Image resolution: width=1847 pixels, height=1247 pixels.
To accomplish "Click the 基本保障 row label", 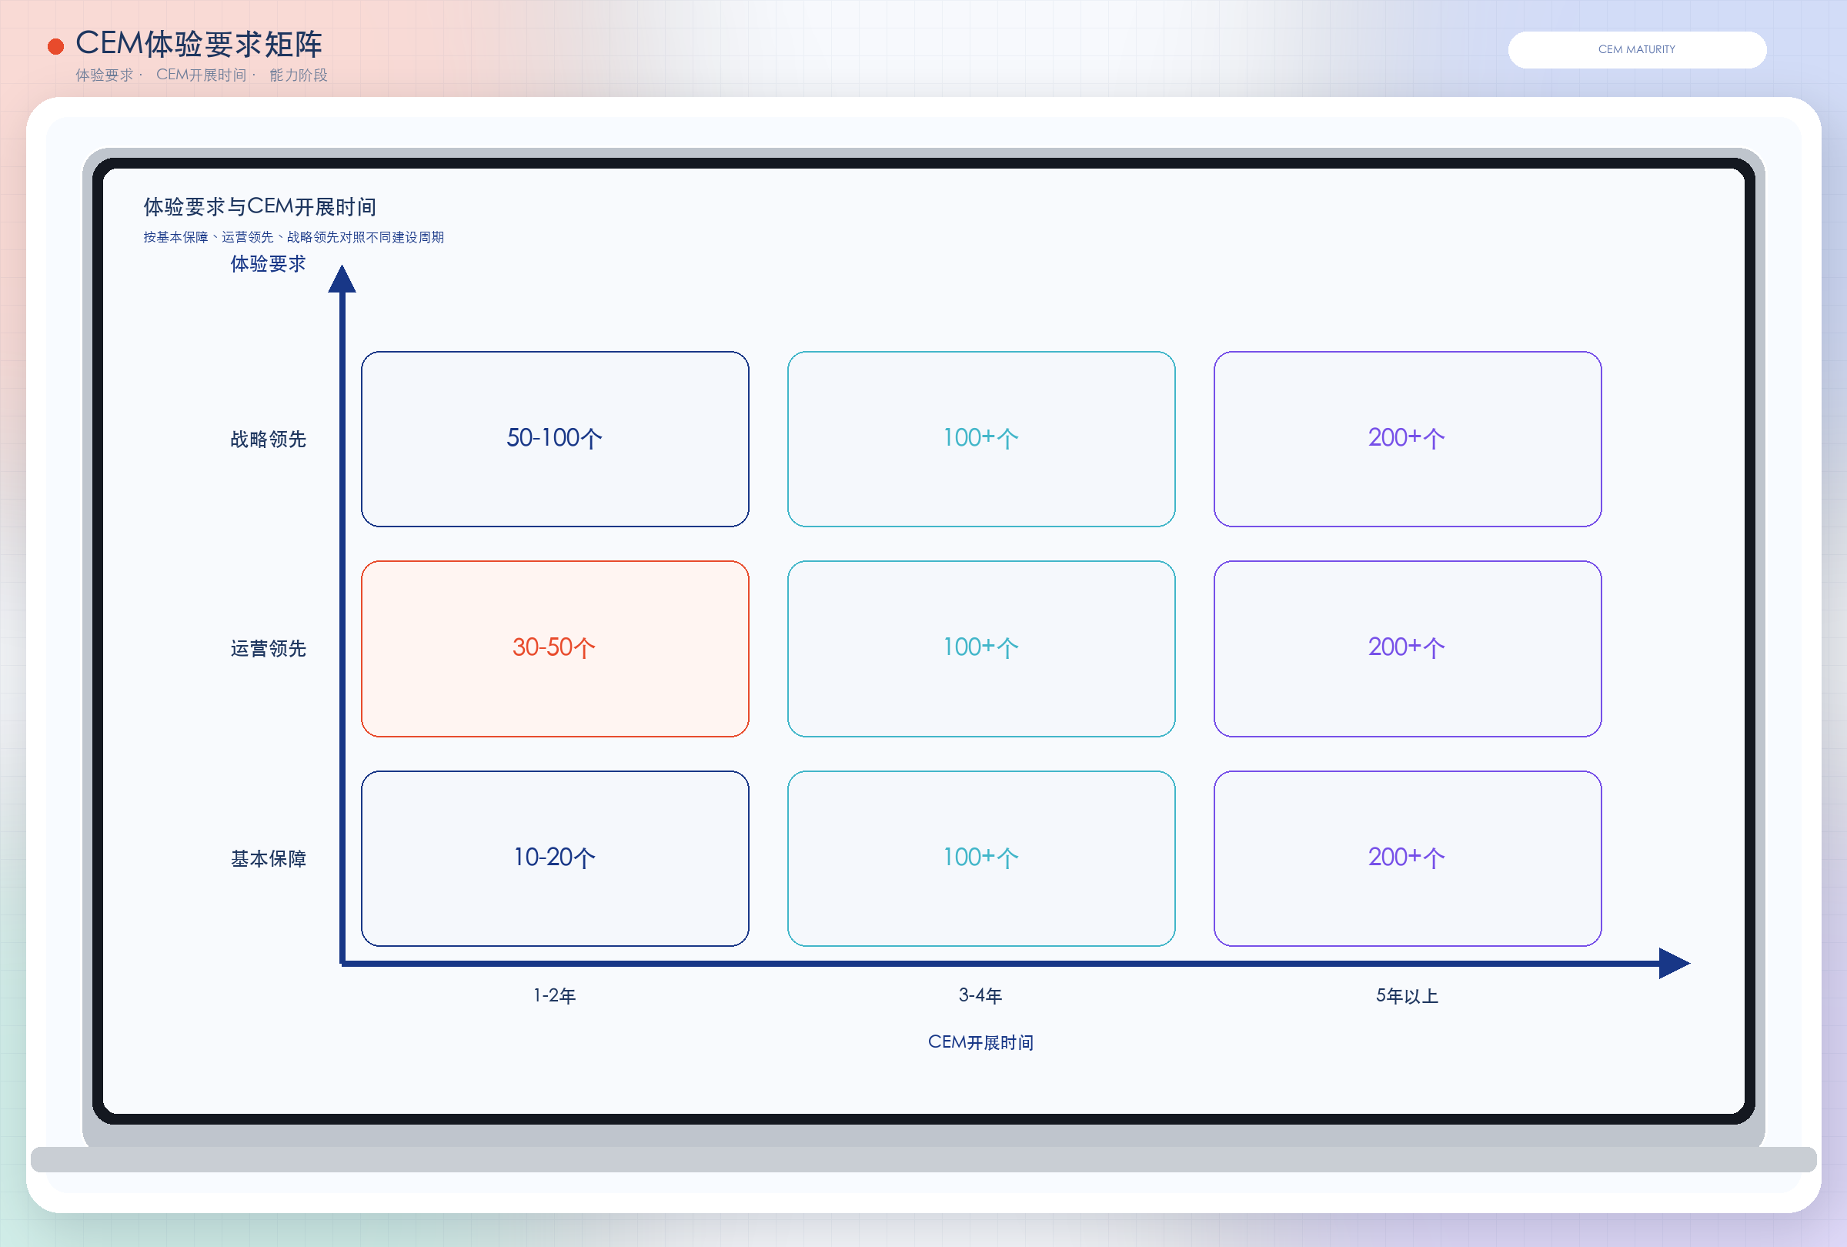I will 268,858.
